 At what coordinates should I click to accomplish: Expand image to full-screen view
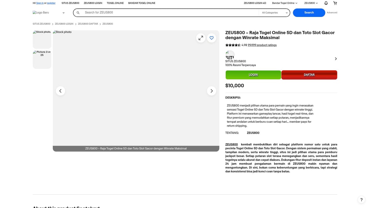tap(201, 38)
